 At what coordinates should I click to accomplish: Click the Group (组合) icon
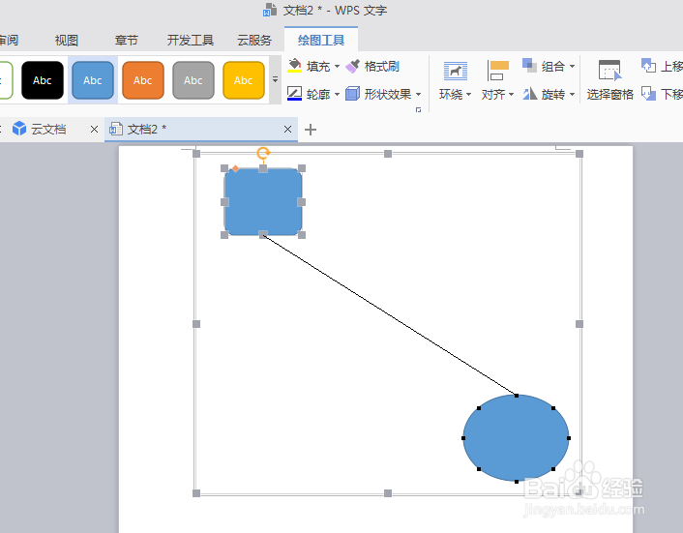point(530,66)
